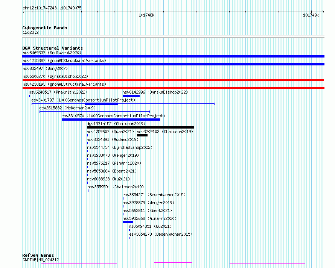Click the blue bar under nsv6469337

(173, 56)
